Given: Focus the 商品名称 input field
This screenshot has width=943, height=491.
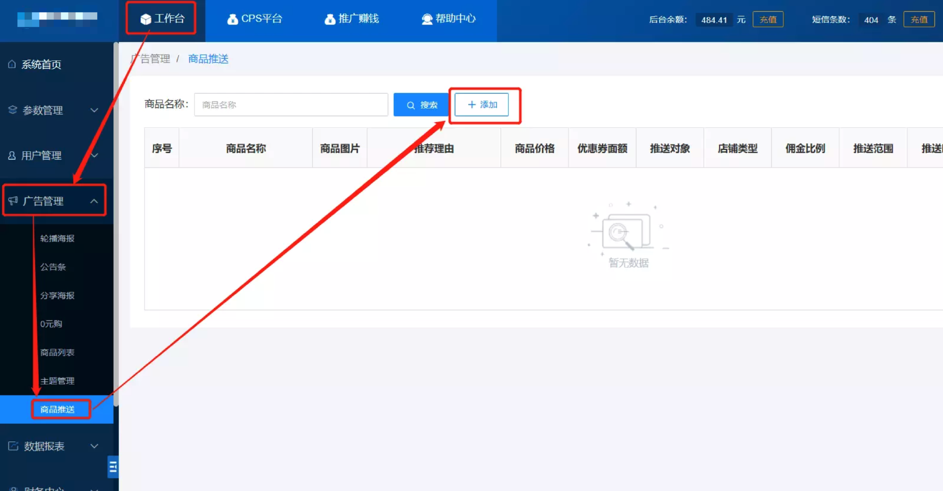Looking at the screenshot, I should pyautogui.click(x=291, y=105).
